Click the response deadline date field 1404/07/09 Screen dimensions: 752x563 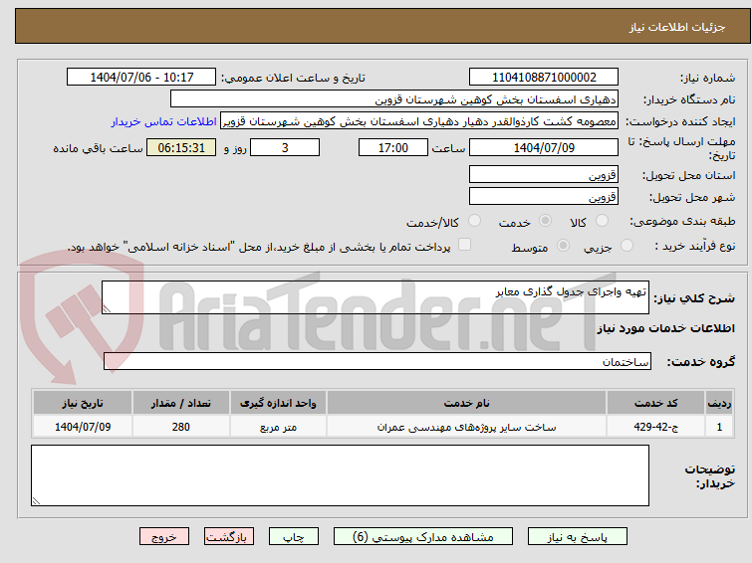coord(544,147)
